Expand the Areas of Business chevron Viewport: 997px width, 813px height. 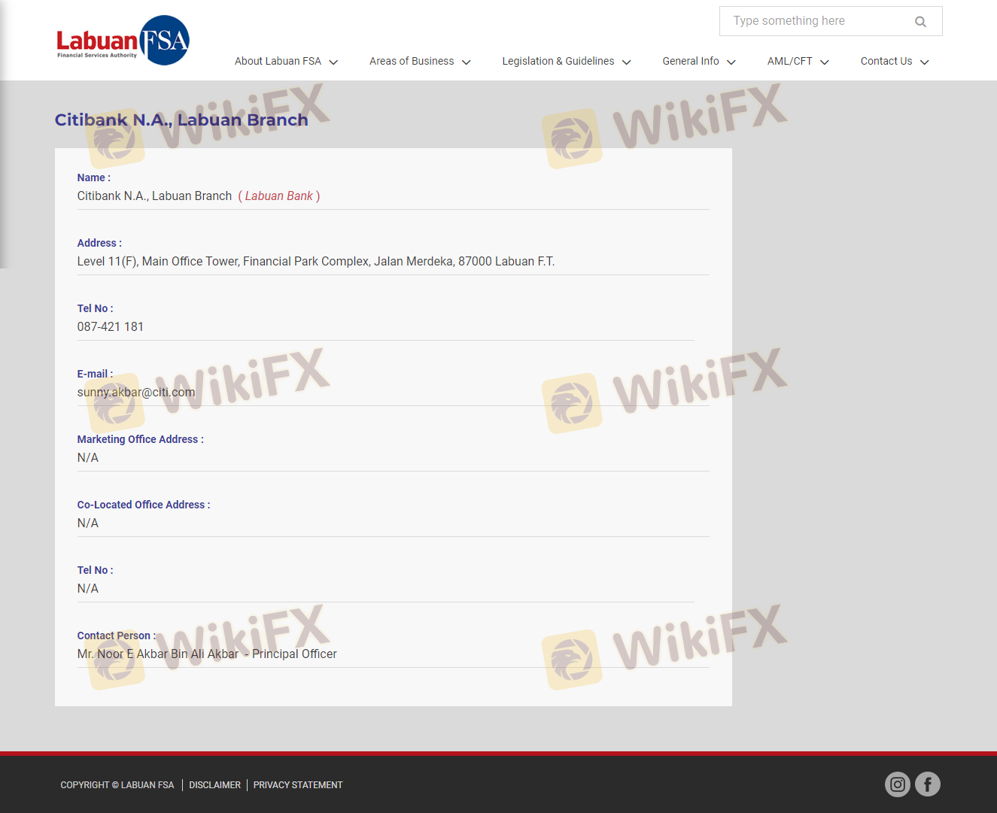(467, 62)
